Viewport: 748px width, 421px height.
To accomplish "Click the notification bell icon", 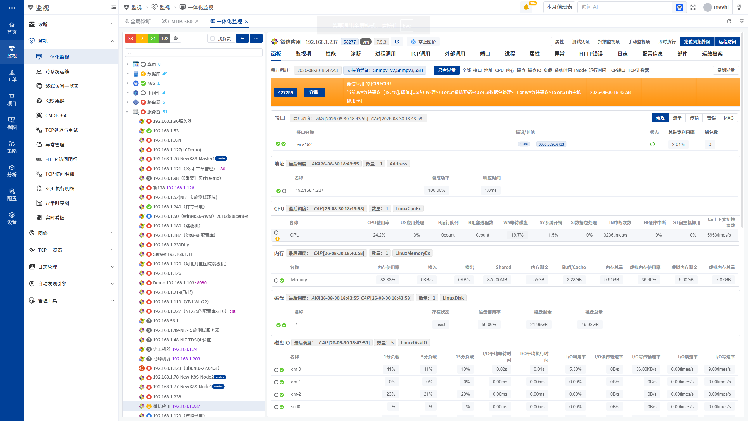I will point(526,7).
